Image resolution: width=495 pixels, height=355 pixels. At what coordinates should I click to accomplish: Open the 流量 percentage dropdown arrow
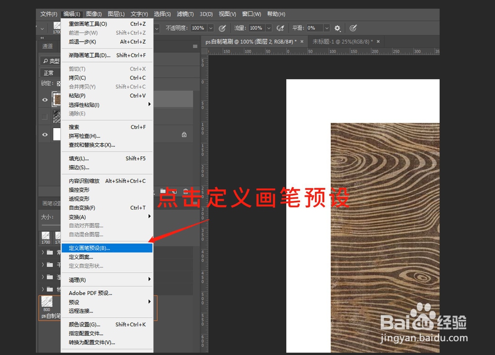[270, 28]
